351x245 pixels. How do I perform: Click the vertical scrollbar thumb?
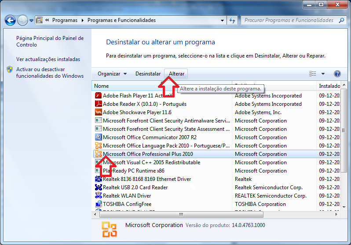coord(344,130)
